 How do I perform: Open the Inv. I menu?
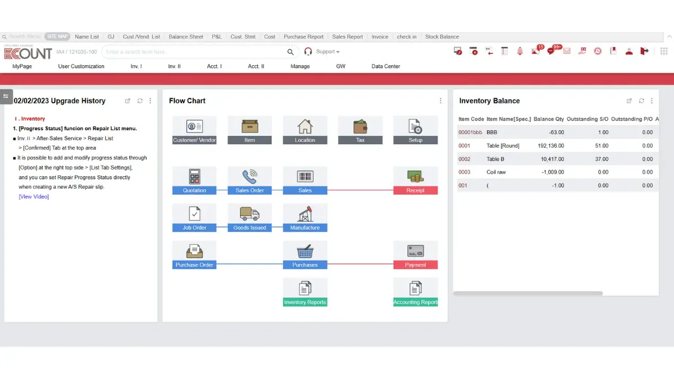point(136,66)
